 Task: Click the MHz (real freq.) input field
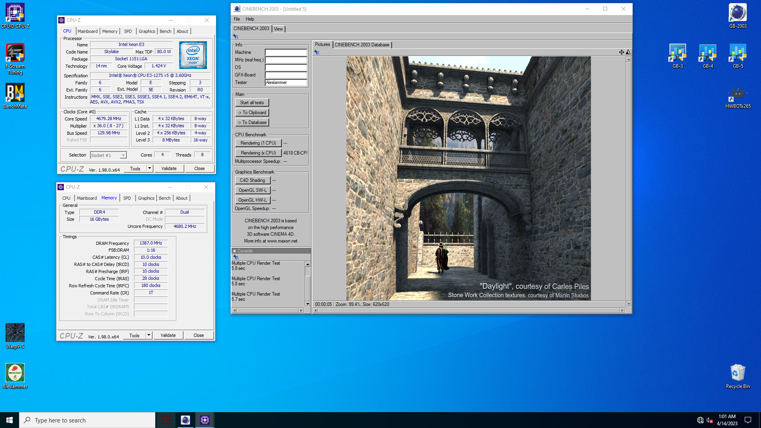click(286, 60)
